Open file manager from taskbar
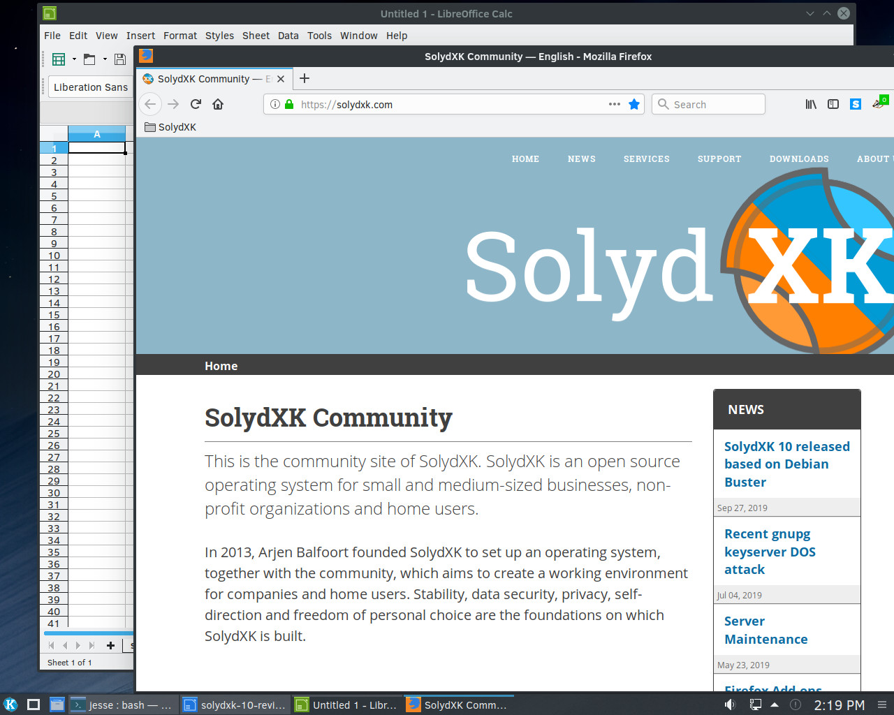The height and width of the screenshot is (715, 894). [x=57, y=705]
